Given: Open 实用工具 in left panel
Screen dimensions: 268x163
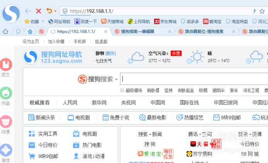Looking at the screenshot, I should tap(43, 134).
